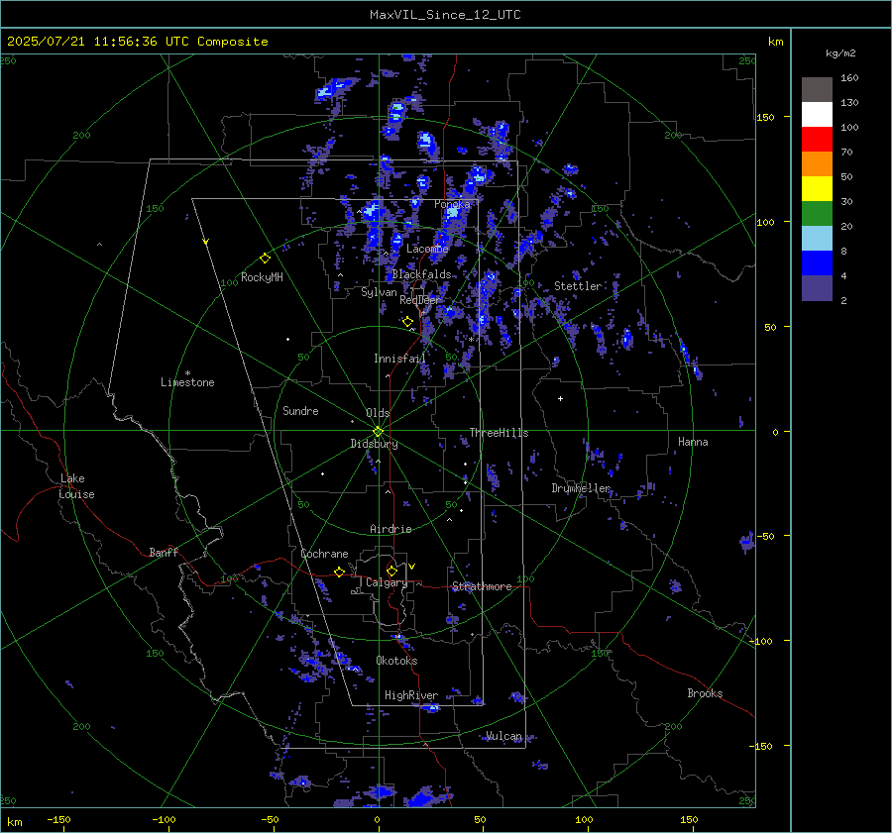Click the legend value 70
The image size is (892, 833).
click(x=846, y=152)
